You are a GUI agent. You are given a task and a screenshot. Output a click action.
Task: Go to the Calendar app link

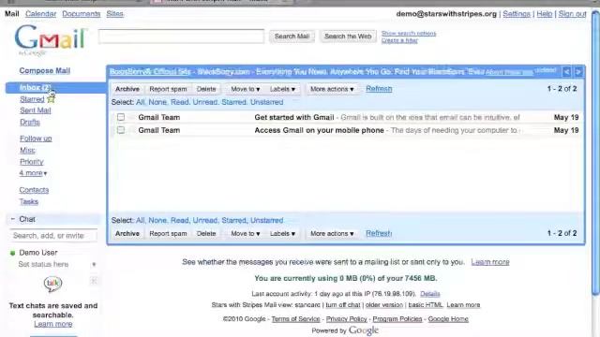coord(40,14)
